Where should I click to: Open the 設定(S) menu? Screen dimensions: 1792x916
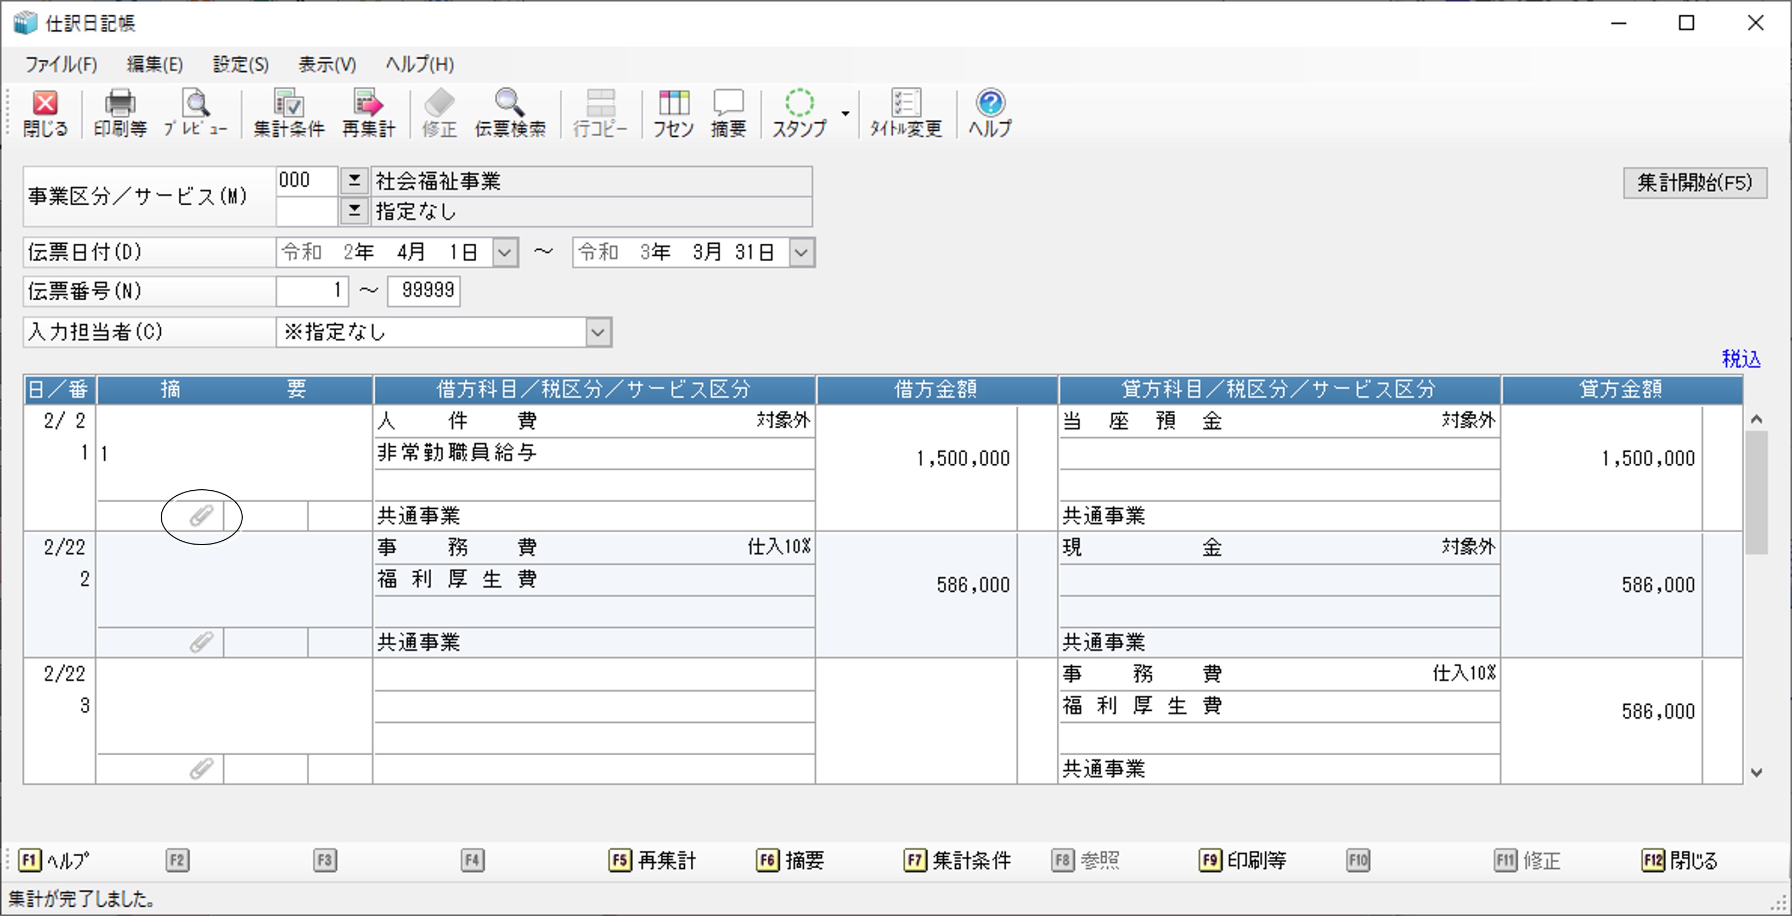point(240,65)
